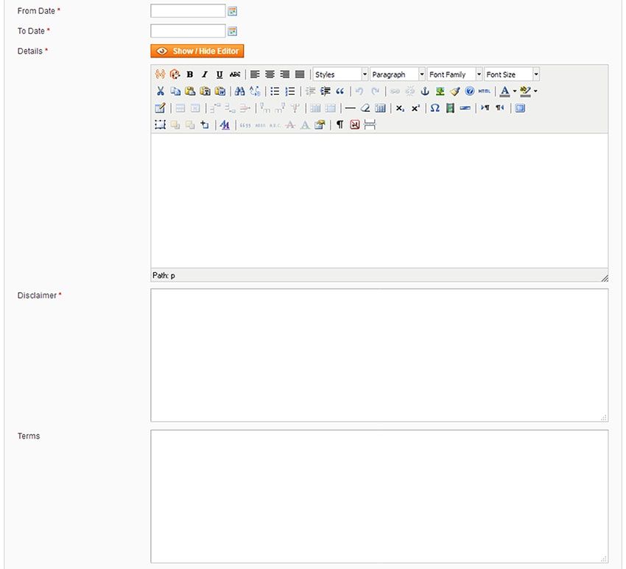Open the Styles dropdown
The height and width of the screenshot is (569, 626).
pos(340,74)
